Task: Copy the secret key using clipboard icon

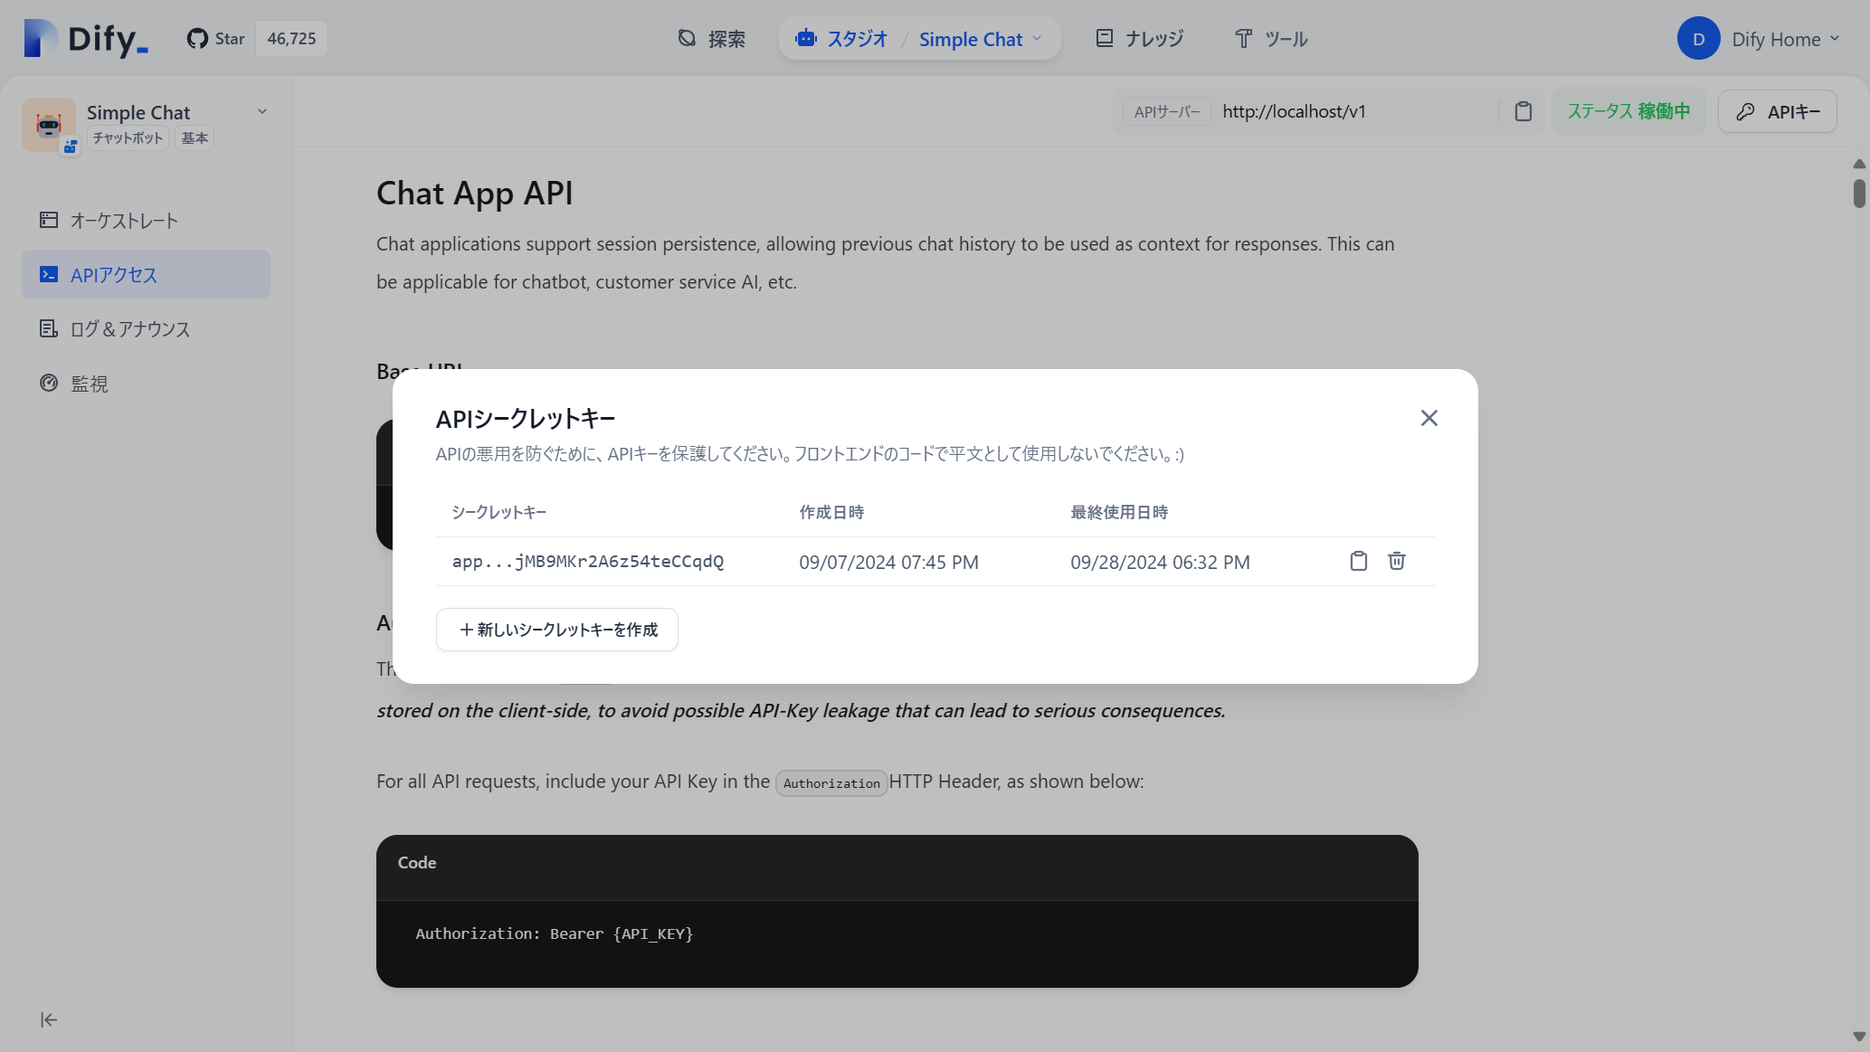Action: (x=1358, y=561)
